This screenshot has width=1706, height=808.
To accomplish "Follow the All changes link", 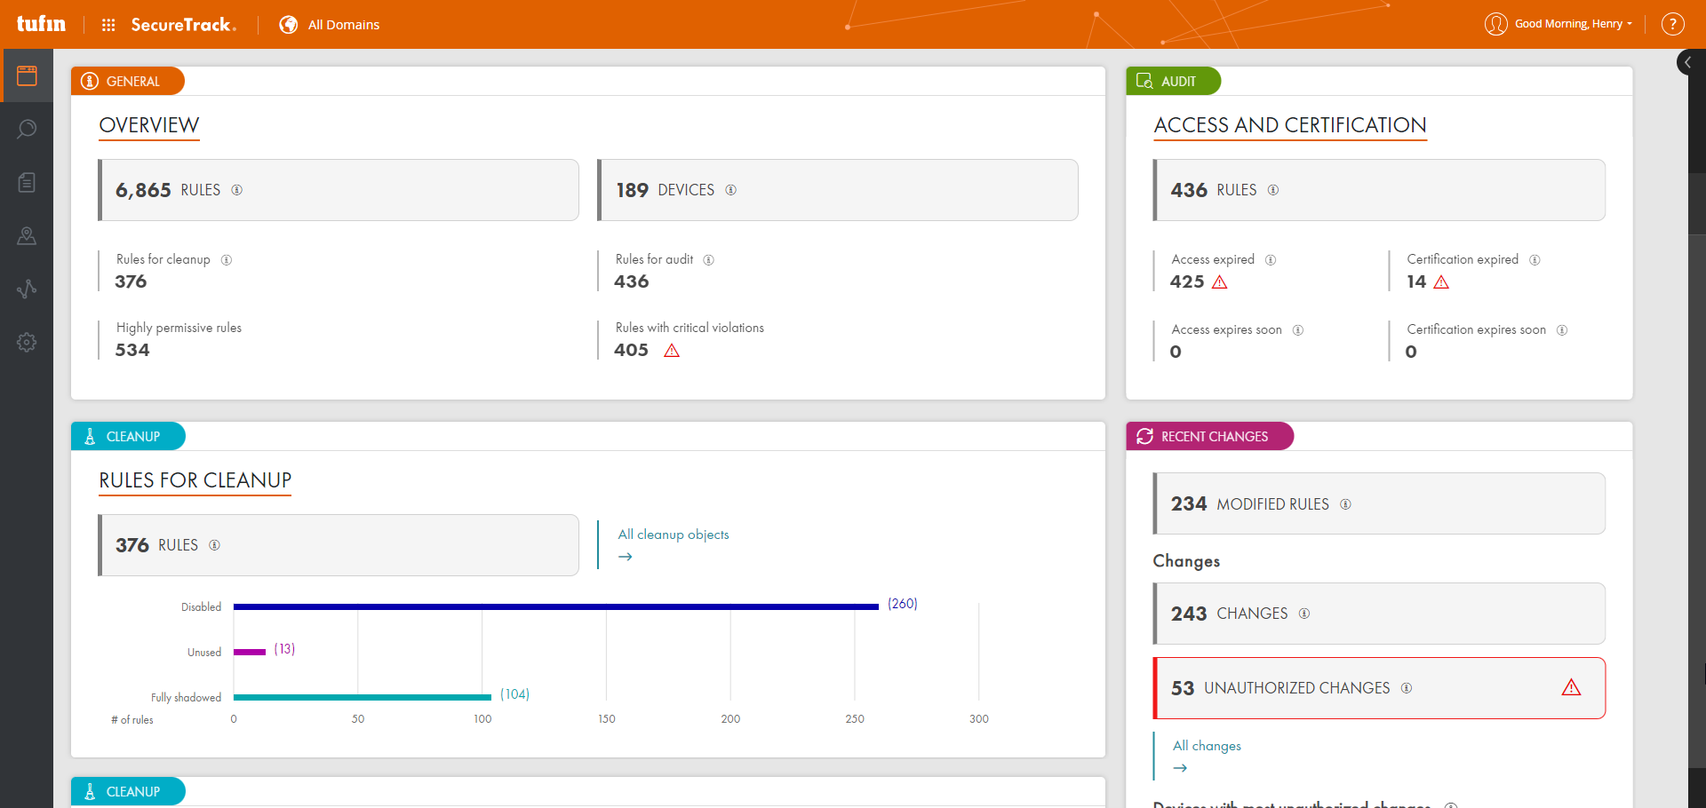I will tap(1206, 746).
